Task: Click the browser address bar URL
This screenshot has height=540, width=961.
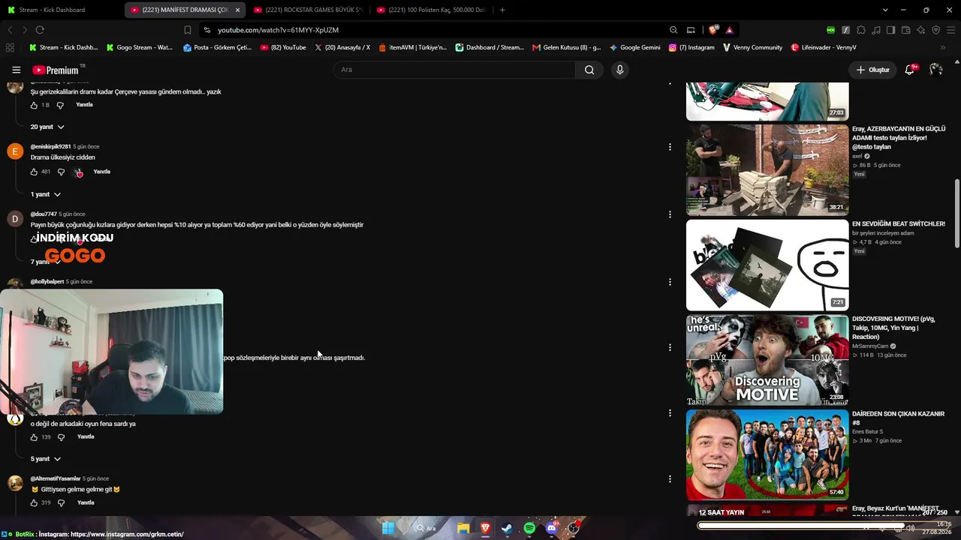Action: pos(278,30)
